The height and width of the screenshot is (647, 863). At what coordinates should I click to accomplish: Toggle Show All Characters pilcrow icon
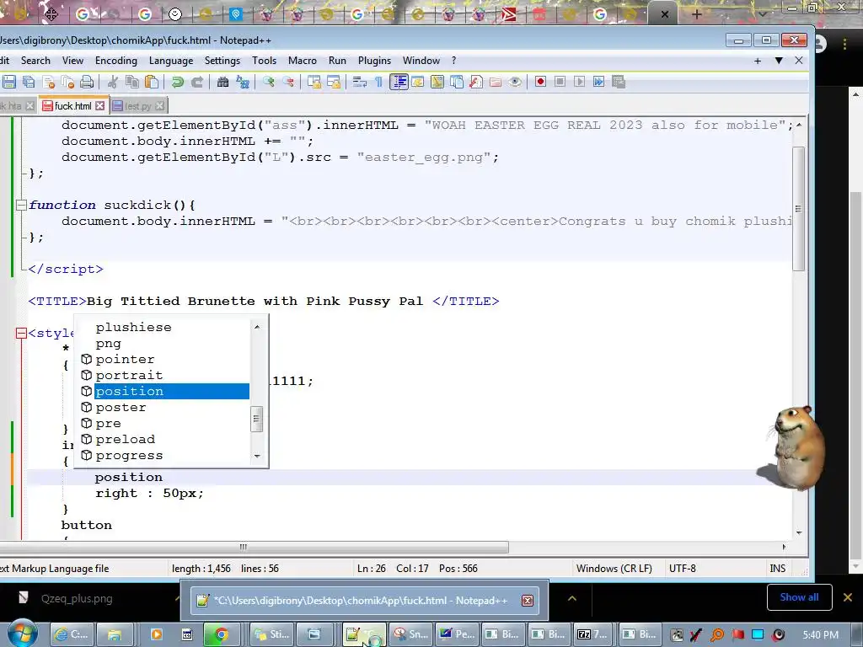378,82
